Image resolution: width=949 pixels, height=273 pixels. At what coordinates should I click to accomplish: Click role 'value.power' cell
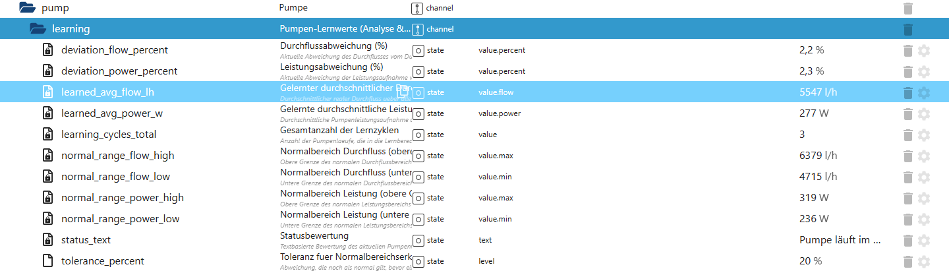[x=500, y=113]
